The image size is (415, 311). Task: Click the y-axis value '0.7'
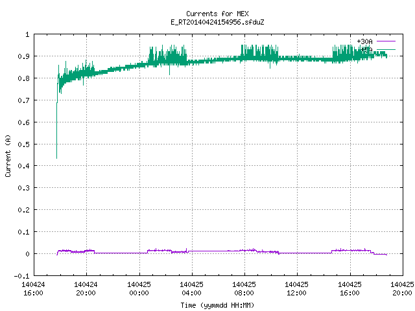click(x=23, y=100)
